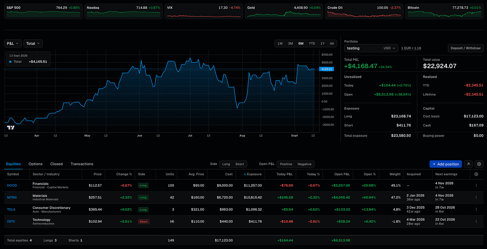487x249 pixels.
Task: Filter positions by Short side
Action: coord(239,164)
